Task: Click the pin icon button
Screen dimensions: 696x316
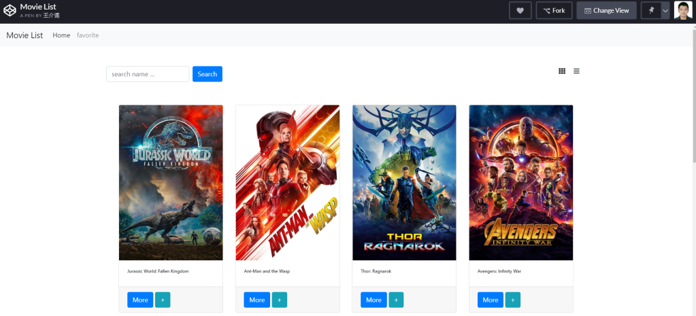Action: [651, 11]
